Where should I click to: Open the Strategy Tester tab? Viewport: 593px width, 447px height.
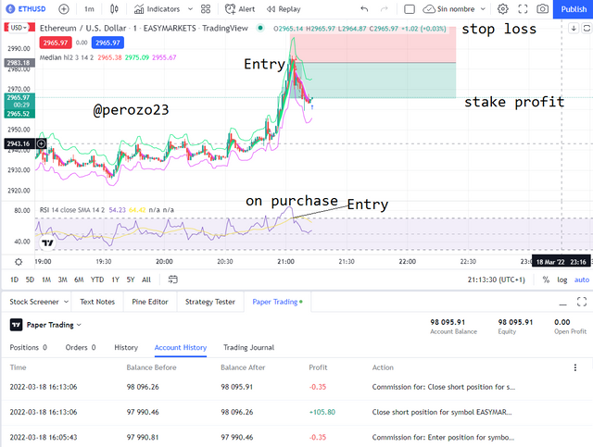click(210, 302)
